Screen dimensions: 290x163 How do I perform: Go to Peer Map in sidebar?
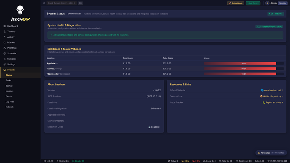20,48
